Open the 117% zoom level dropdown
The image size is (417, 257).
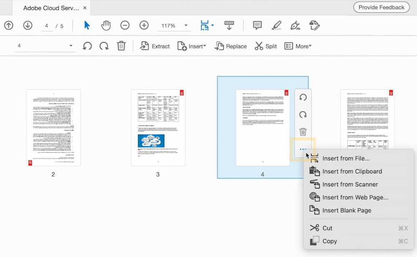[186, 26]
